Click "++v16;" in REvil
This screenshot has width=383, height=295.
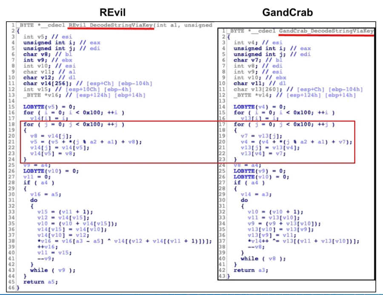click(x=48, y=247)
